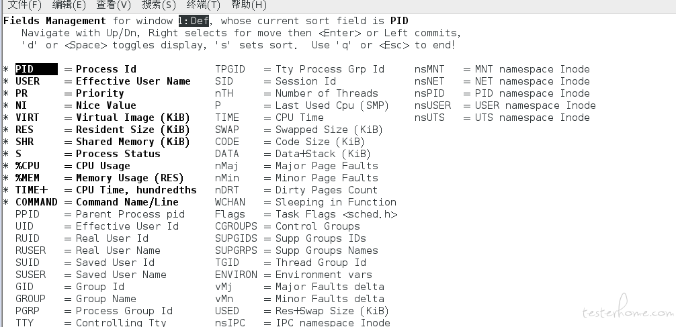Open the 查看(V) menu
Viewport: 676px width, 327px height.
pyautogui.click(x=114, y=5)
